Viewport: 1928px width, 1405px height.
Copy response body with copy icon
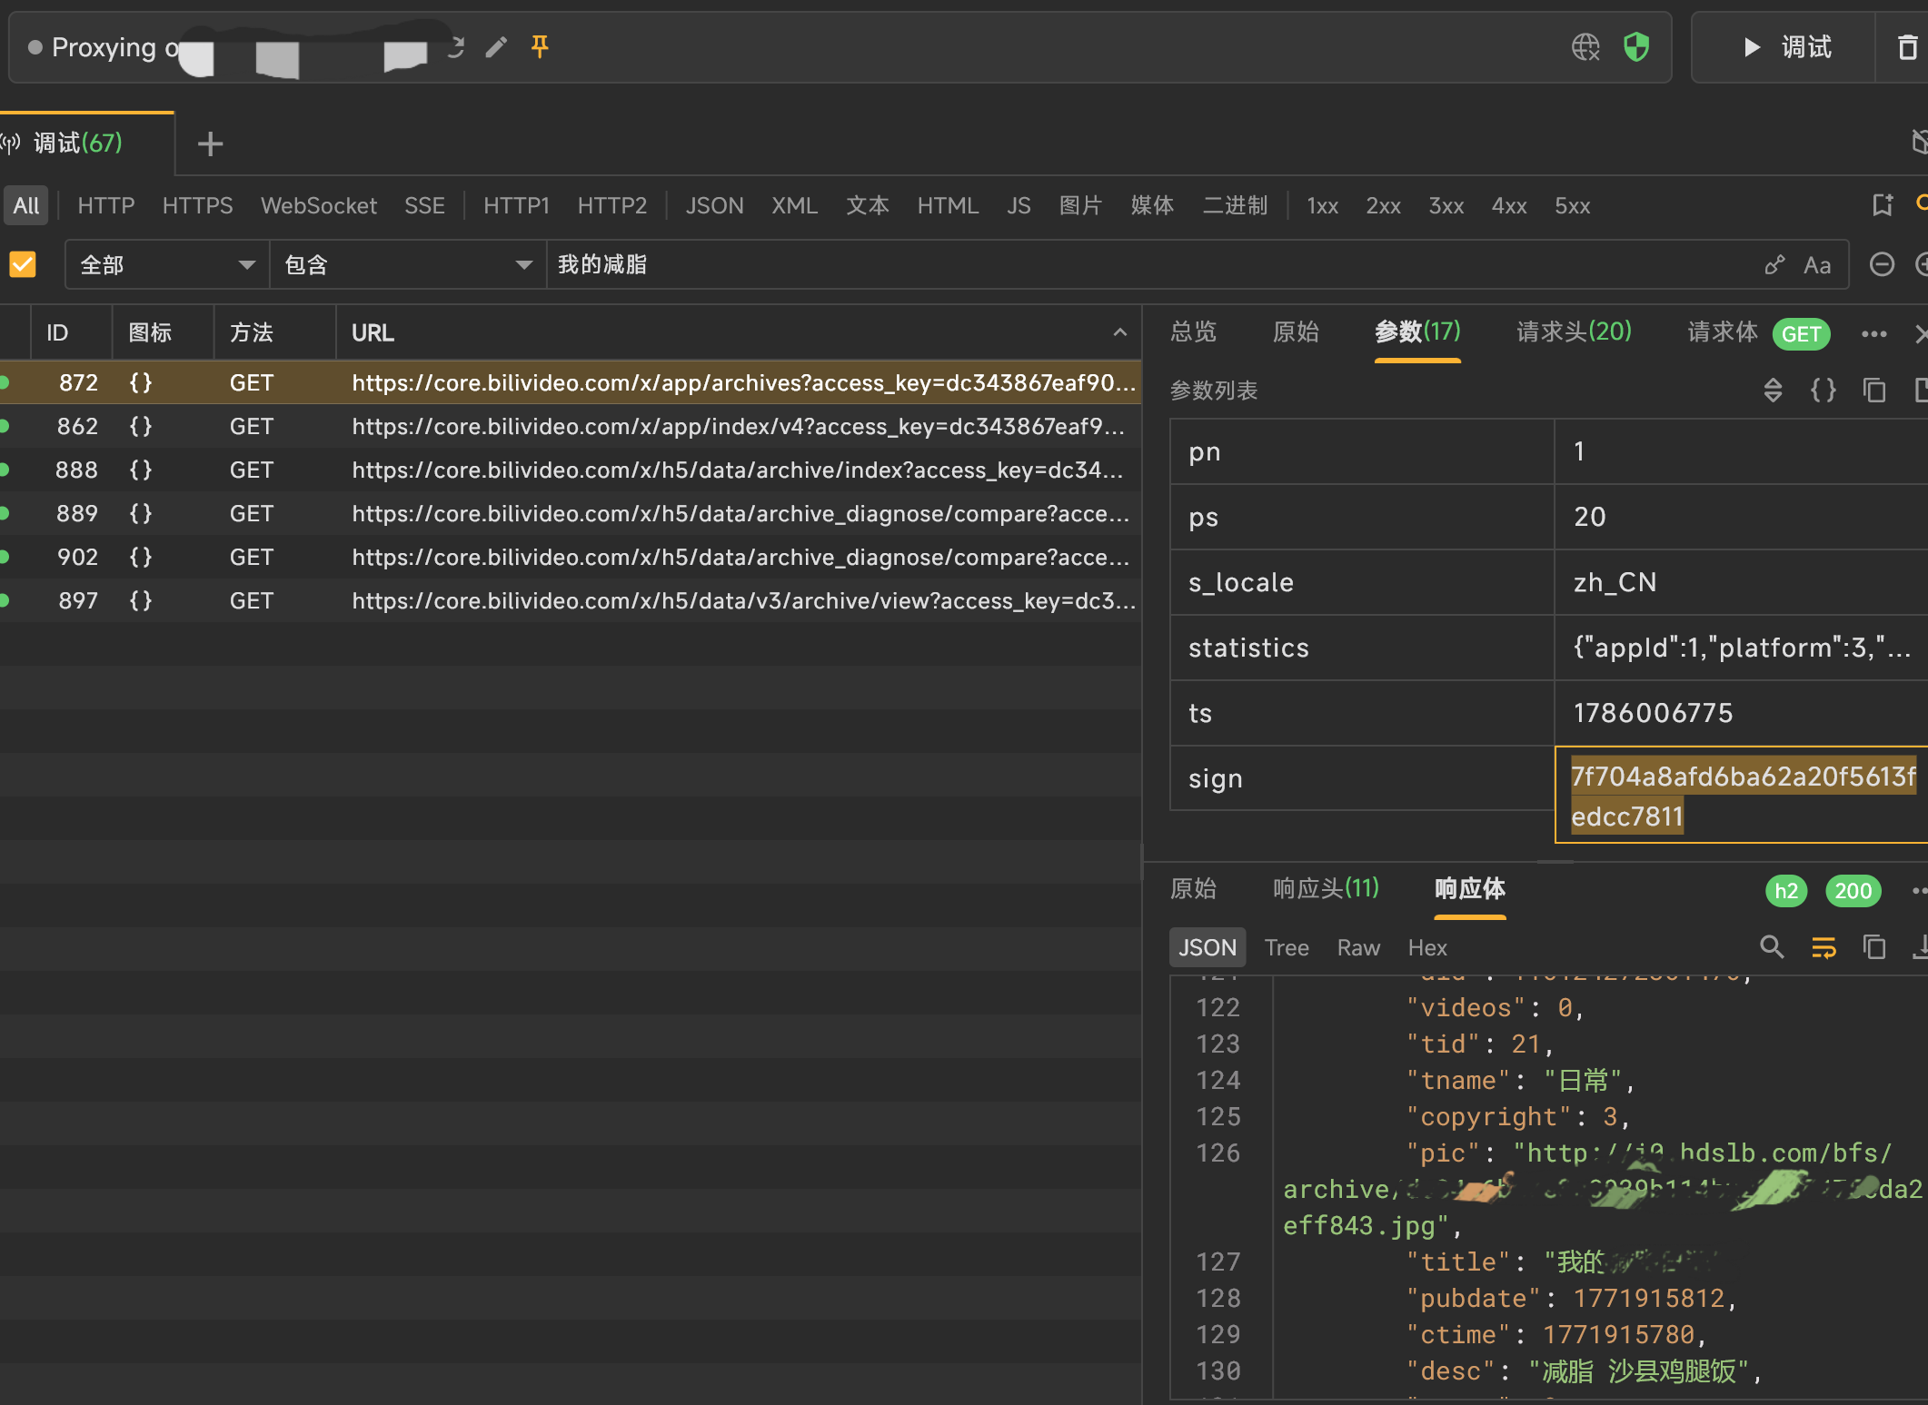pyautogui.click(x=1874, y=947)
